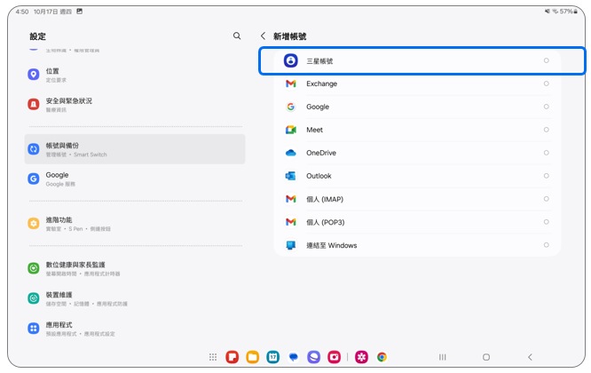Screen dimensions: 591x373
Task: Open the Camera app in taskbar
Action: click(335, 357)
